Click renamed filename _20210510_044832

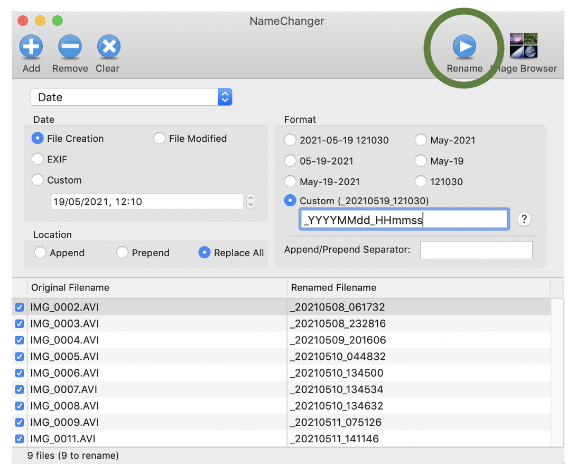(x=338, y=357)
